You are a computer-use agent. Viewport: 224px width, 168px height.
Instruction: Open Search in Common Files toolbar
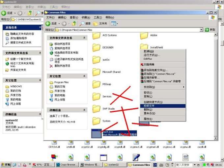[85, 24]
